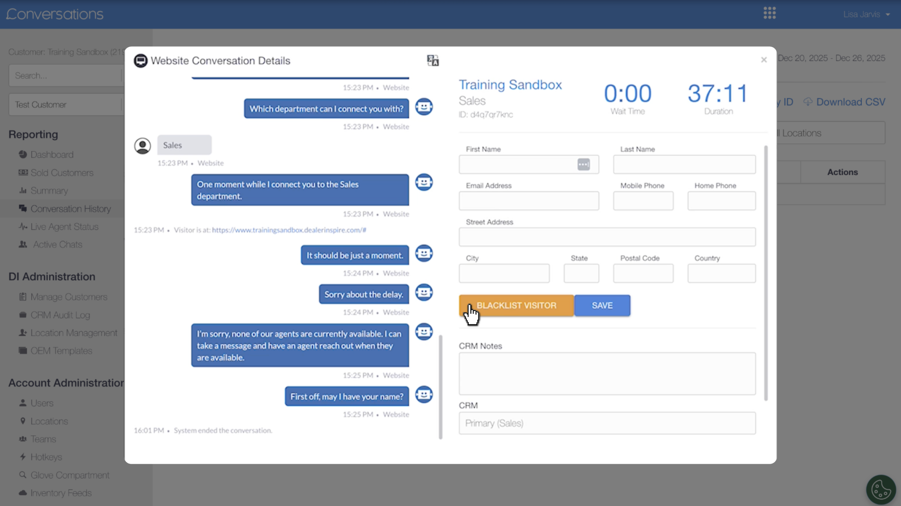Click the Locations pin icon
901x506 pixels.
23,421
